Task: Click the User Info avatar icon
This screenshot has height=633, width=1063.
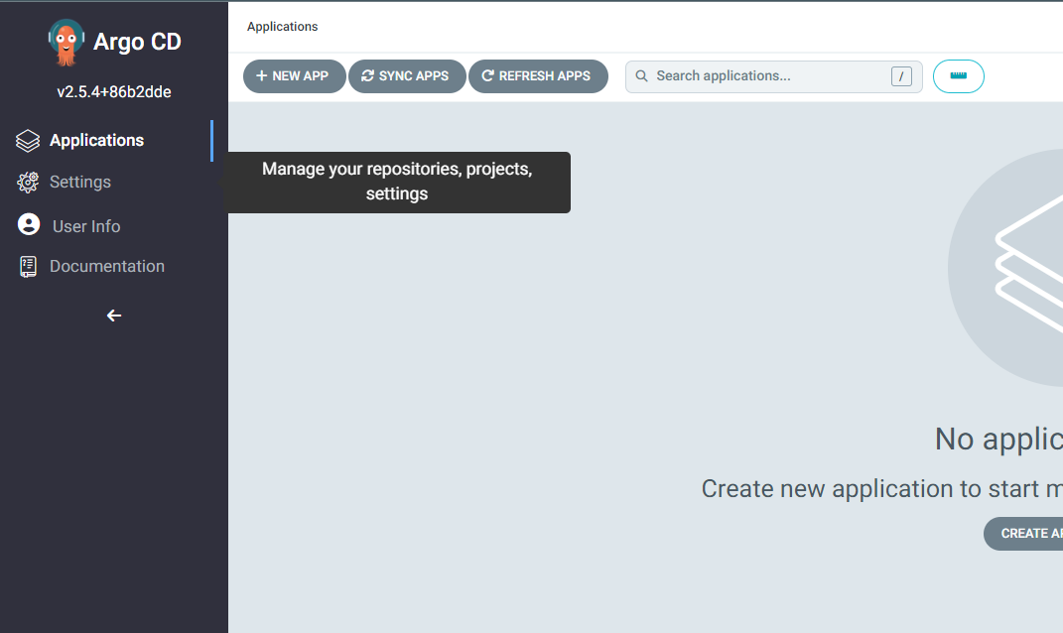Action: [x=29, y=224]
